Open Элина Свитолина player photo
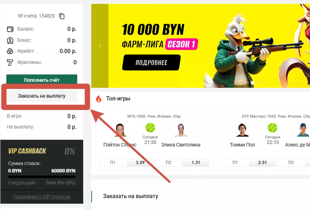 coord(181,130)
